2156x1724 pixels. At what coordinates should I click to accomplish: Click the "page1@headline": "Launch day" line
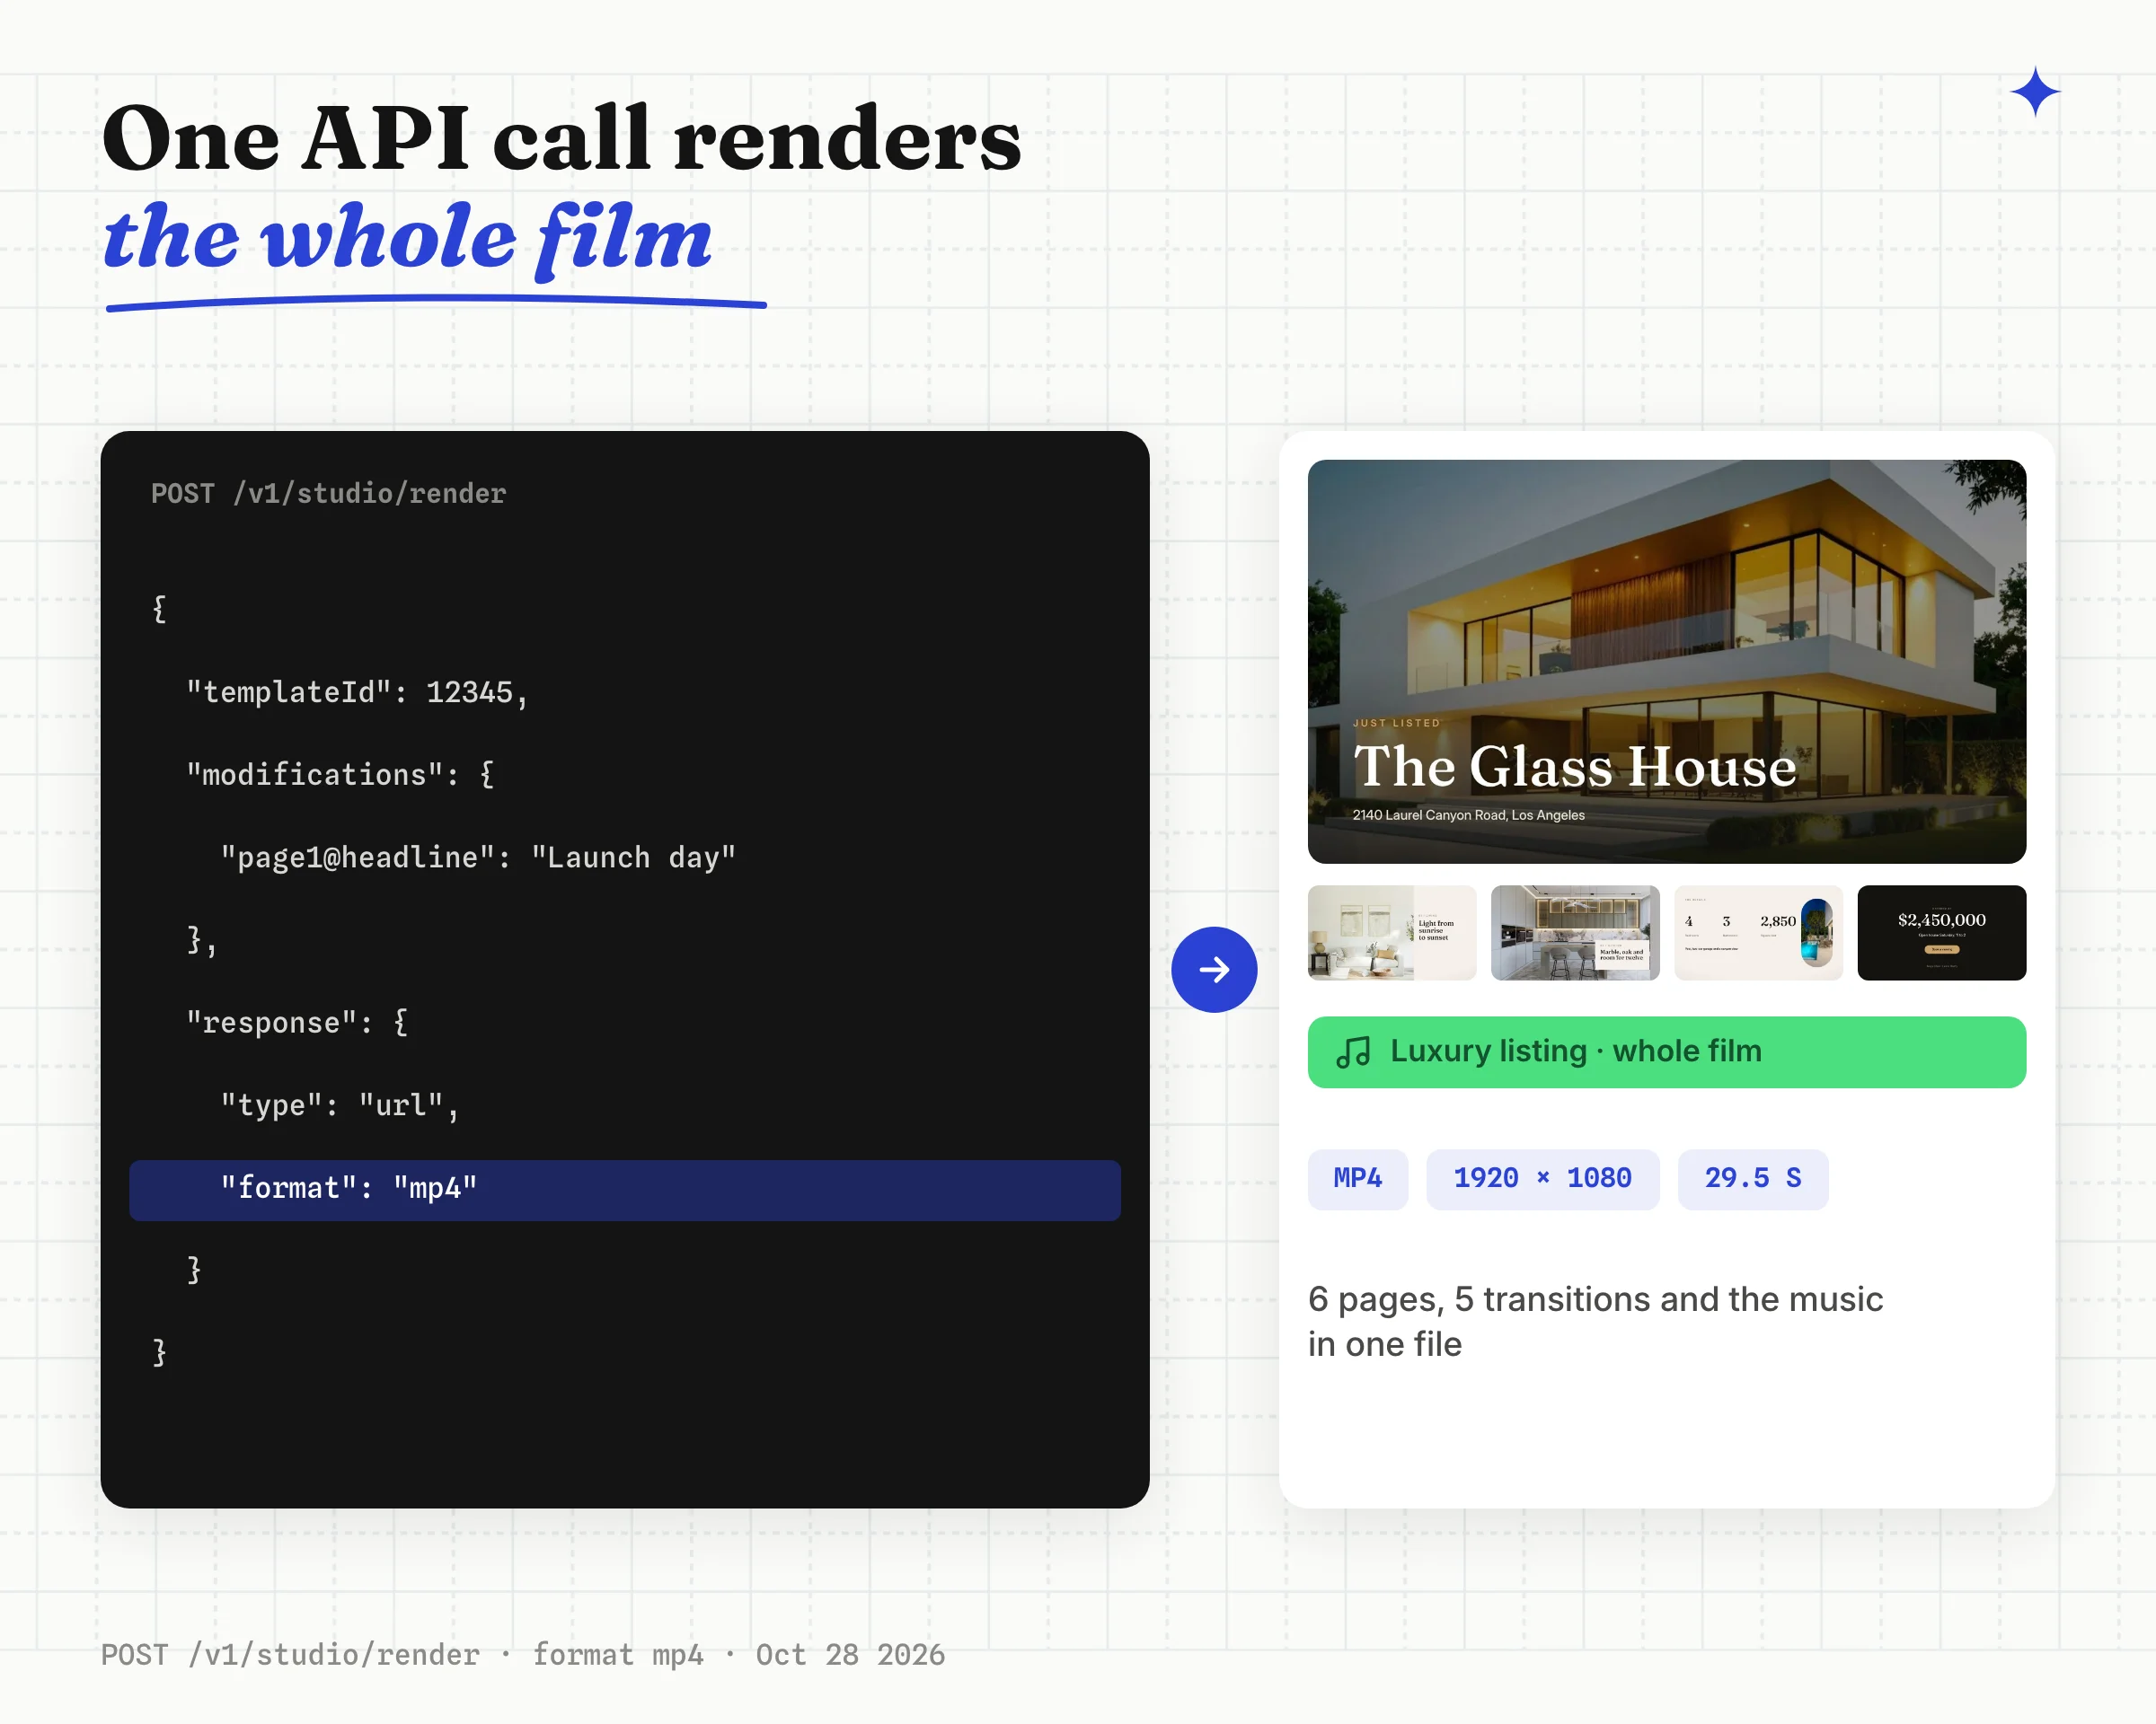478,858
